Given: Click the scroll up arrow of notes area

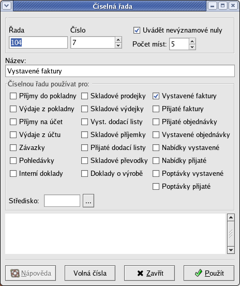Looking at the screenshot, I should [x=231, y=218].
